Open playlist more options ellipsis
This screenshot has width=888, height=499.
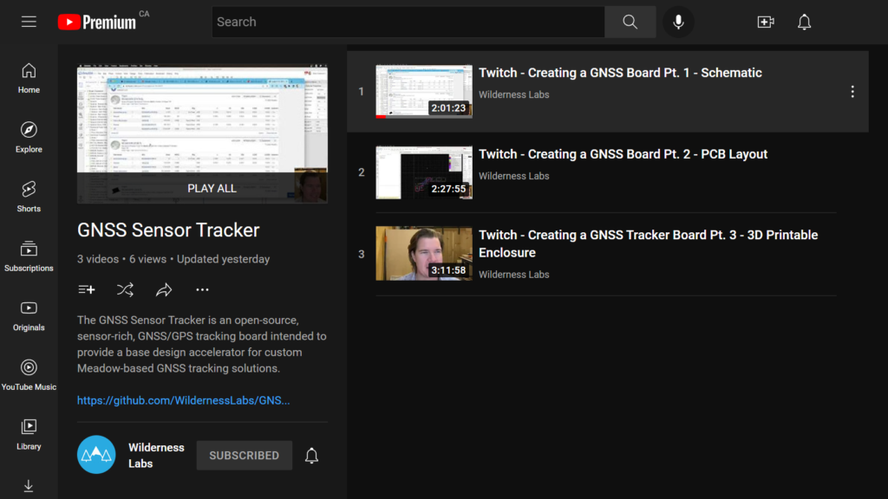point(202,289)
